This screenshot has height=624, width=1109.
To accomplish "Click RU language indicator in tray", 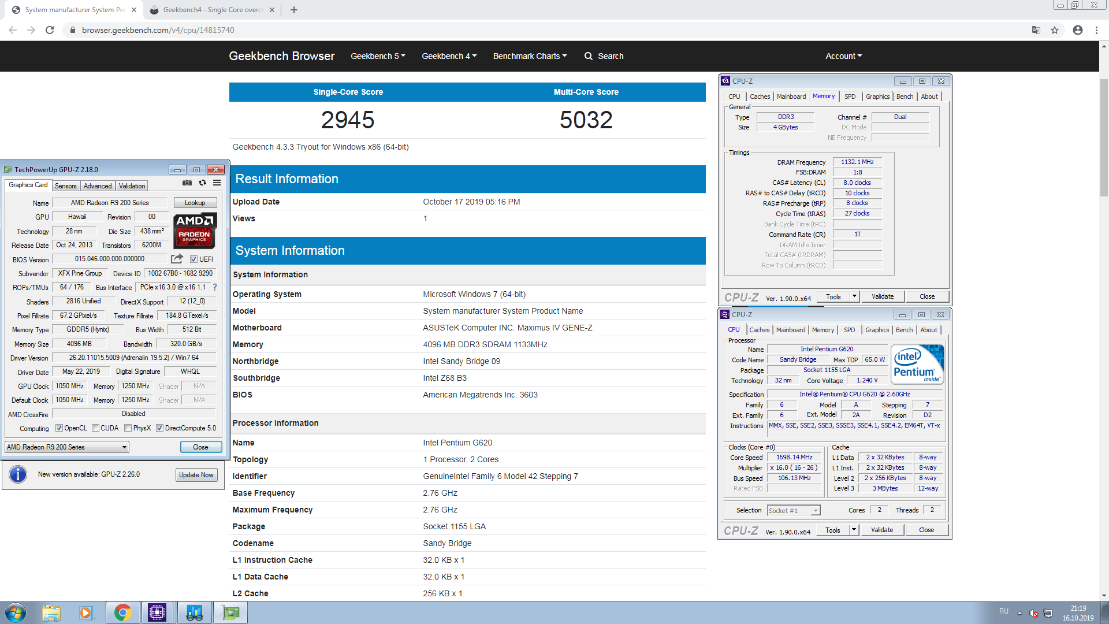I will tap(1004, 611).
